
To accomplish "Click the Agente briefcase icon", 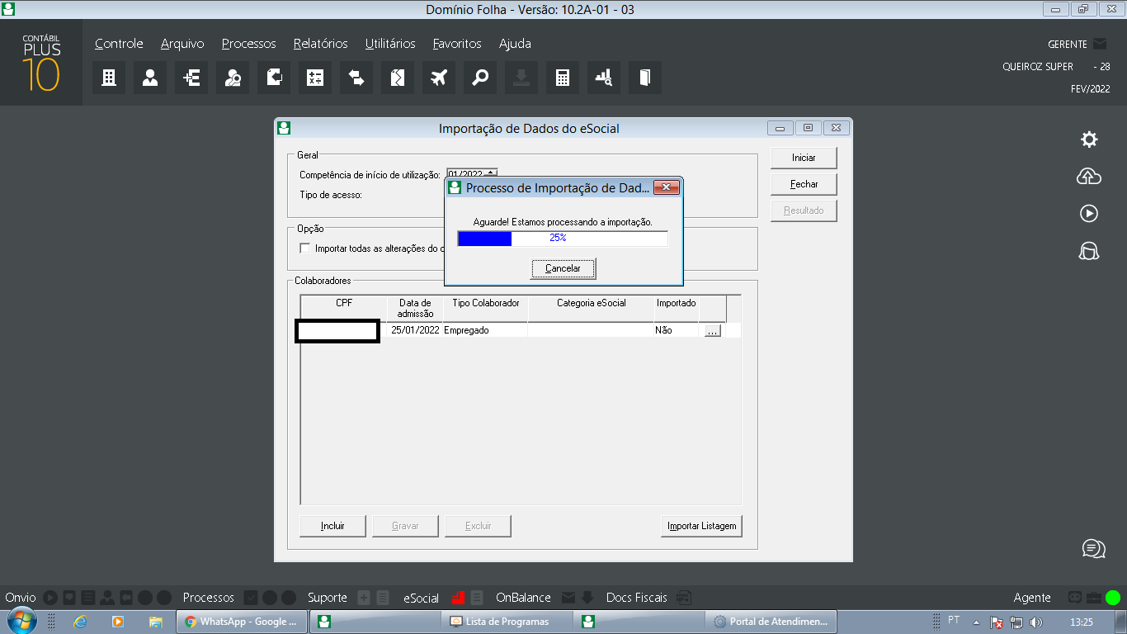I will (1093, 598).
